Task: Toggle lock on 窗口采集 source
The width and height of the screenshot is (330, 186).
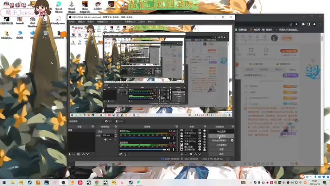Action: 204,147
